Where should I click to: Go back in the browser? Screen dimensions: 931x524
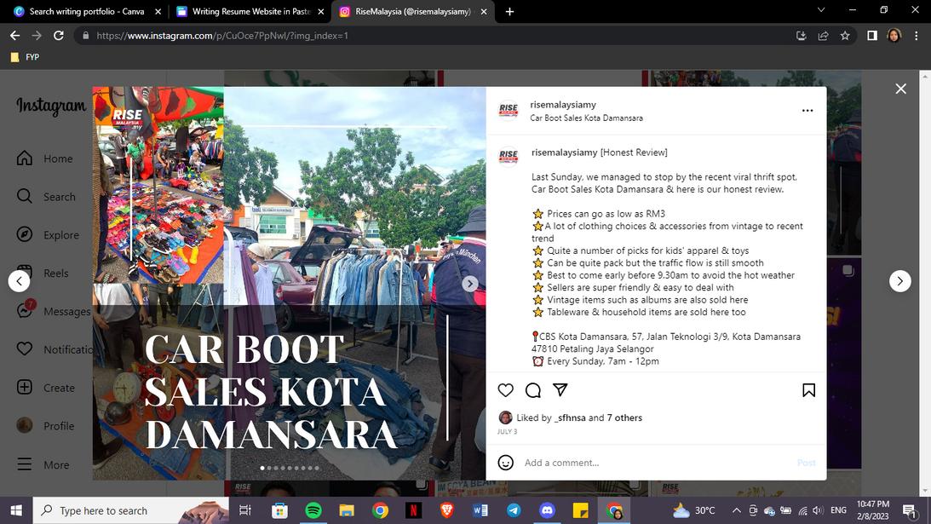[x=14, y=36]
